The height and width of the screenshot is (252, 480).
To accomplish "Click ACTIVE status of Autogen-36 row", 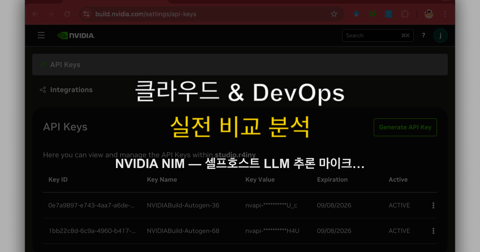I will [399, 206].
